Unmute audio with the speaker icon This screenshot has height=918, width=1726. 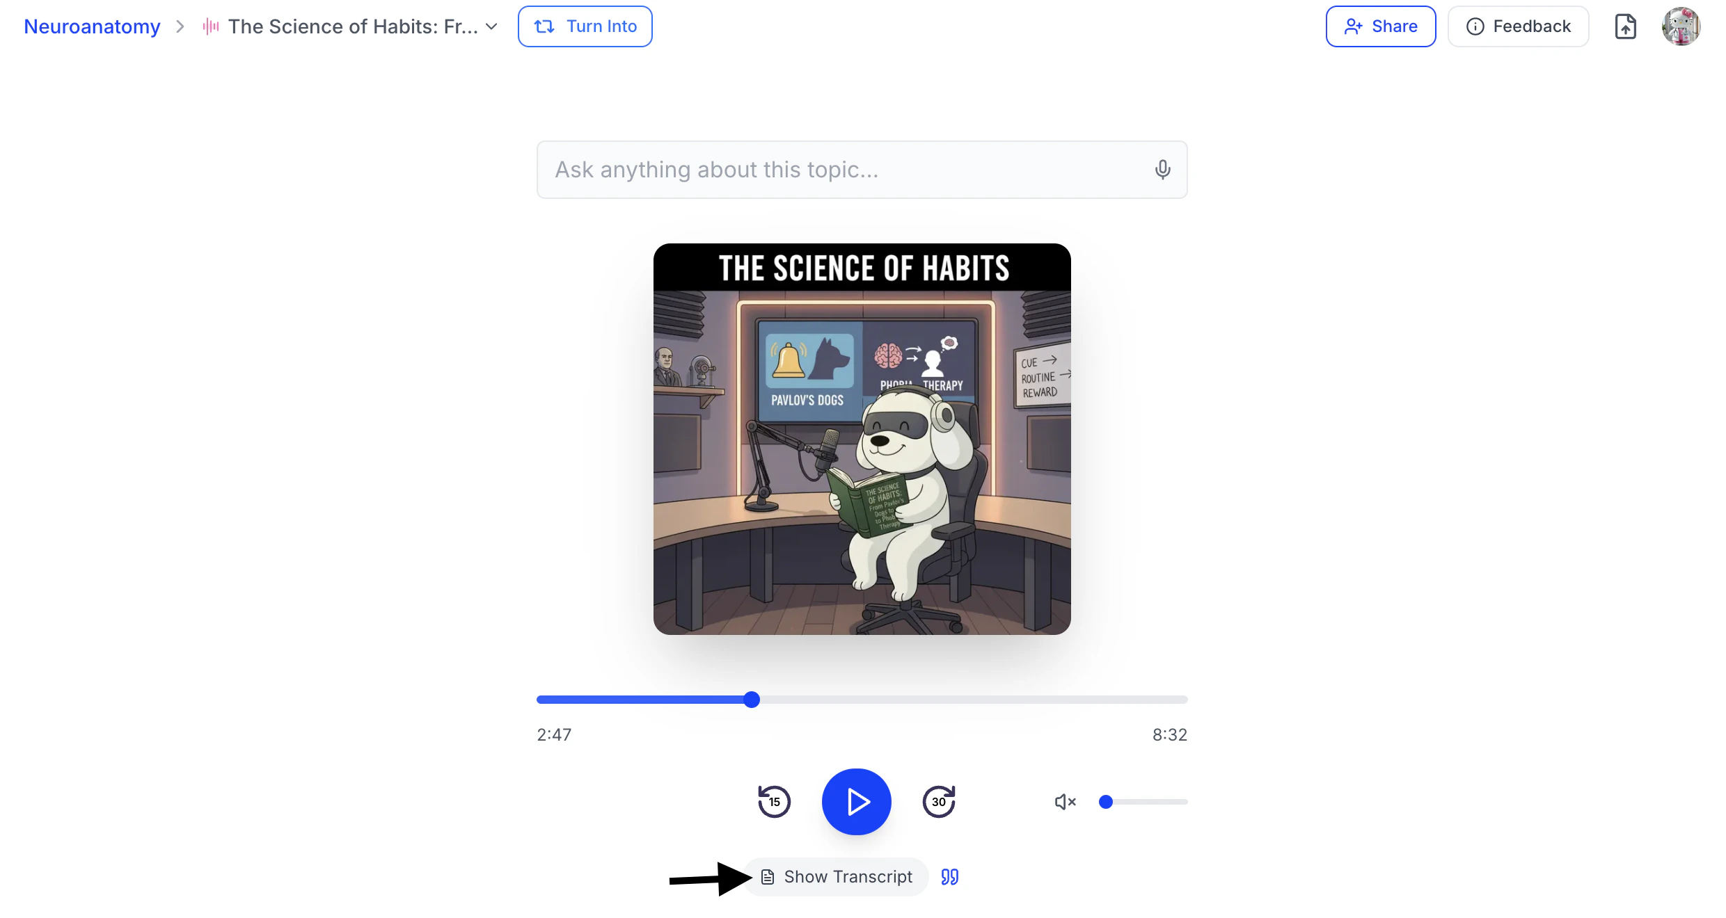(x=1065, y=802)
